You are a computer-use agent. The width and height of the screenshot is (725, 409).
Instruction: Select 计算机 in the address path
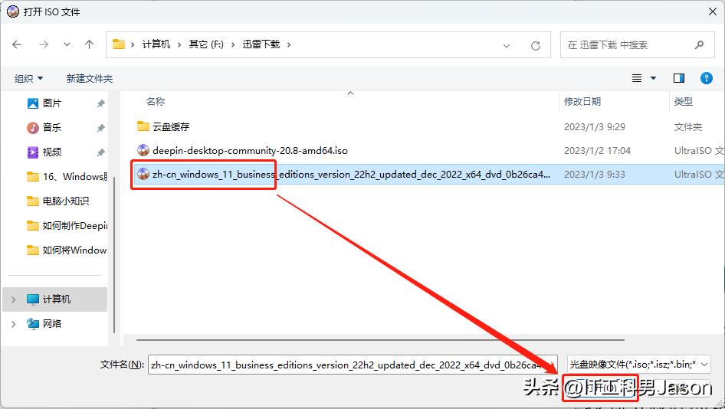coord(156,44)
